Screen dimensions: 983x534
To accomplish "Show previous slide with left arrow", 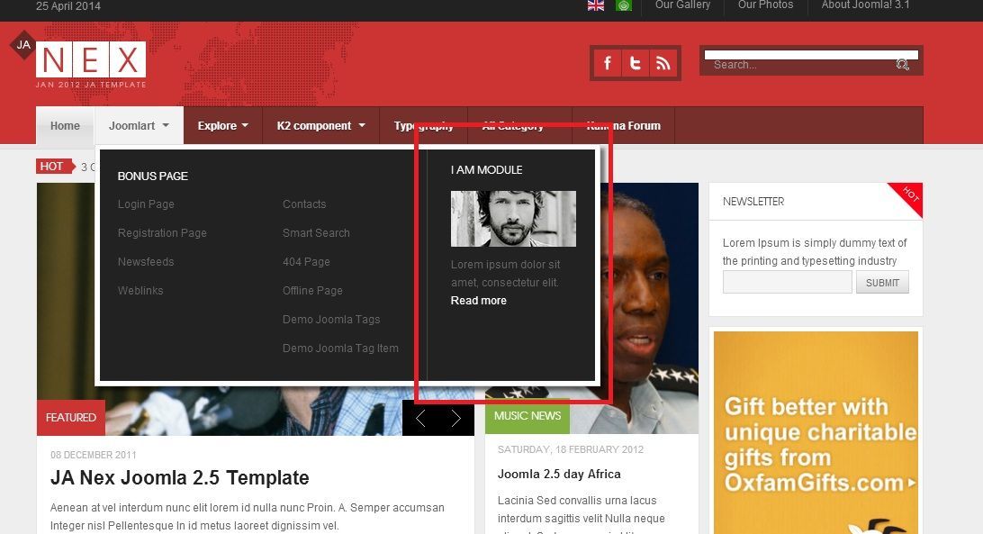I will point(420,418).
